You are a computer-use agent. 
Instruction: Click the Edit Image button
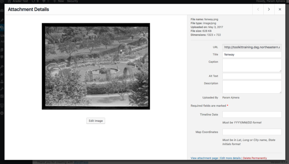pos(96,121)
